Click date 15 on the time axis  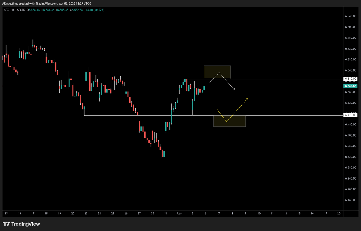click(x=299, y=214)
